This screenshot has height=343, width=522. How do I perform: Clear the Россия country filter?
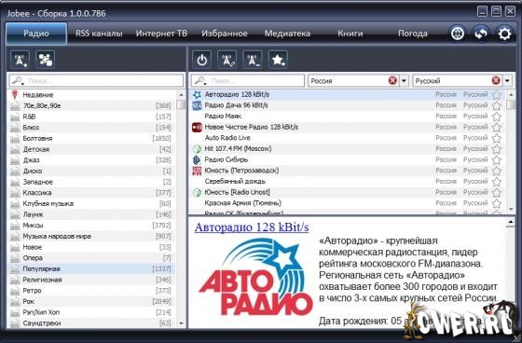392,80
